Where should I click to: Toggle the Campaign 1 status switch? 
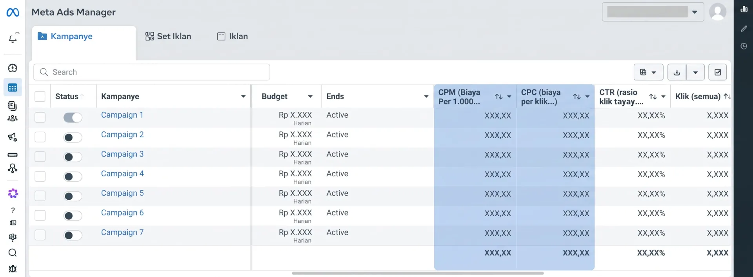click(73, 117)
